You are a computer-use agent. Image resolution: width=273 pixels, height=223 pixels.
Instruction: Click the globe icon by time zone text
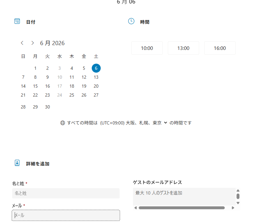63,123
